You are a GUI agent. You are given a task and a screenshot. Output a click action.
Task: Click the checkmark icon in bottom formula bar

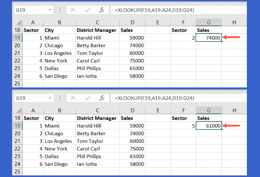88,98
